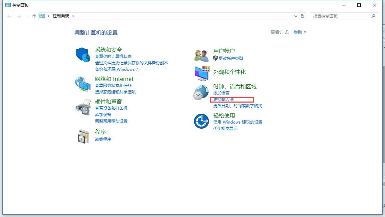Open 查看你的计算机状态 link

point(113,57)
